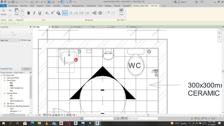Open the Manage ribbon tab
The height and width of the screenshot is (126, 224).
point(108,6)
